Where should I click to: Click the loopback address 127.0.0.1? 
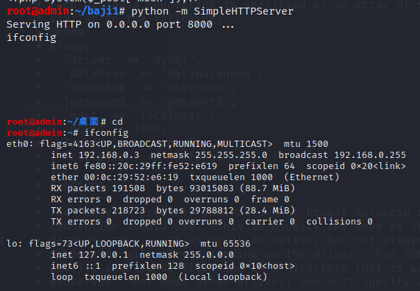(103, 255)
